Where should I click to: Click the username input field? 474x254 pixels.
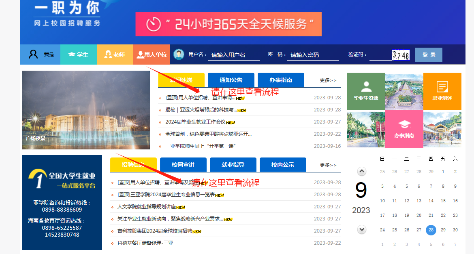234,55
